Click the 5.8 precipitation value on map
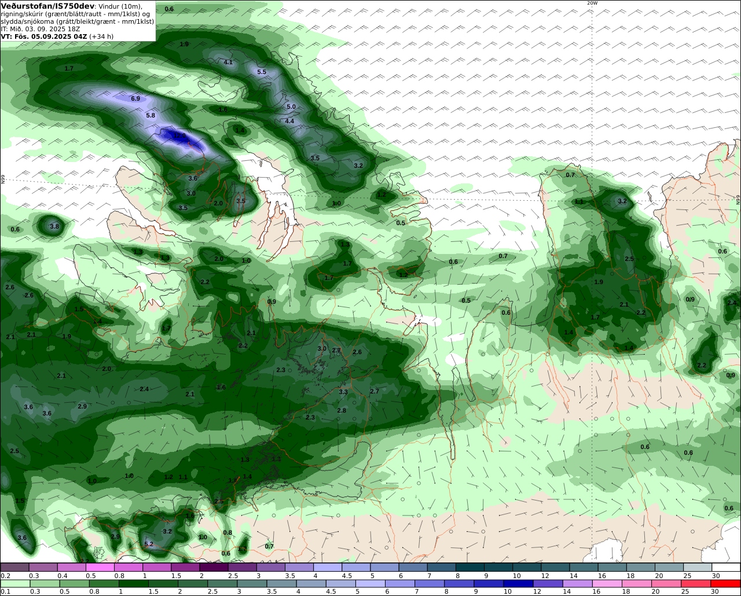 [x=151, y=116]
